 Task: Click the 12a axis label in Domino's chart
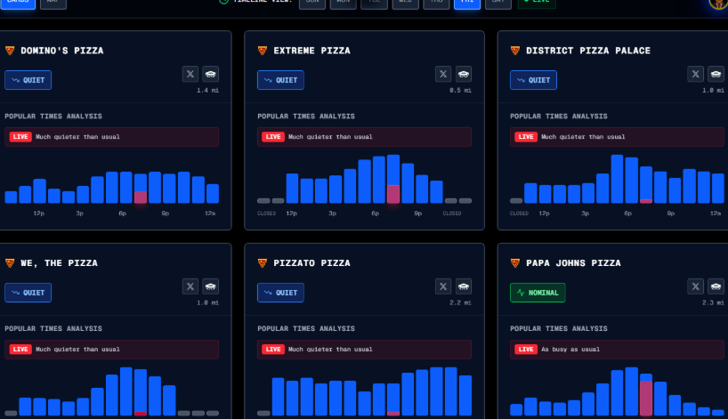(x=210, y=214)
